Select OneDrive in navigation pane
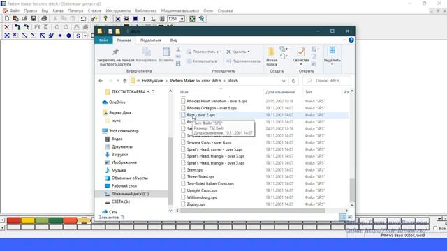Viewport: 447px width, 251px height. 117,102
